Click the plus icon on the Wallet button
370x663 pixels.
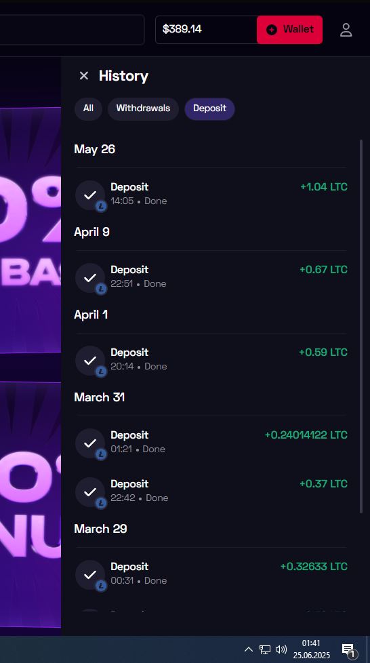coord(272,30)
